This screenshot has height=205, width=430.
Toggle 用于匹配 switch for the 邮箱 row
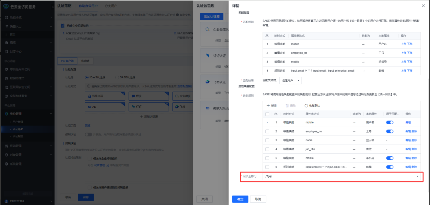(x=389, y=167)
